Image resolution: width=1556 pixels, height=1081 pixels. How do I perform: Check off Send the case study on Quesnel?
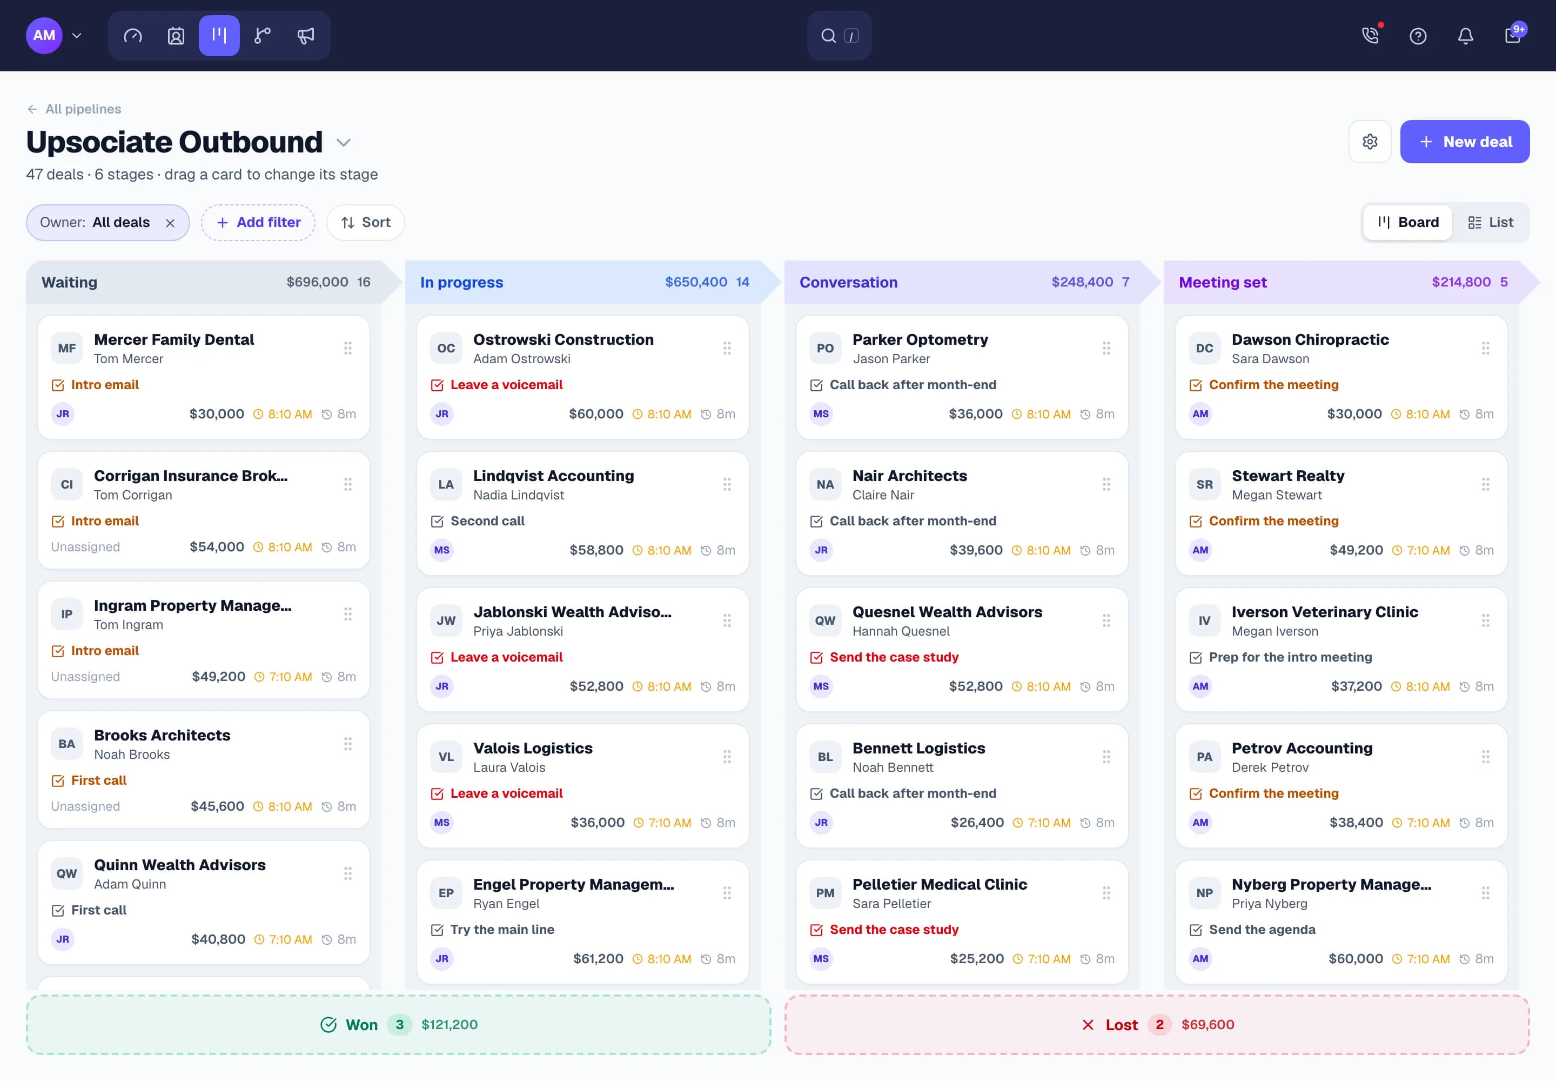pyautogui.click(x=816, y=657)
